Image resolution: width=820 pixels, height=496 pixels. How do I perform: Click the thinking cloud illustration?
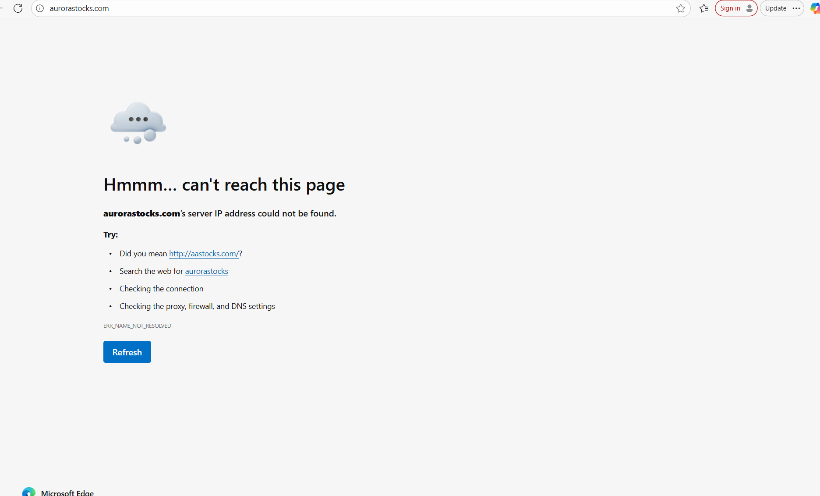[x=138, y=123]
